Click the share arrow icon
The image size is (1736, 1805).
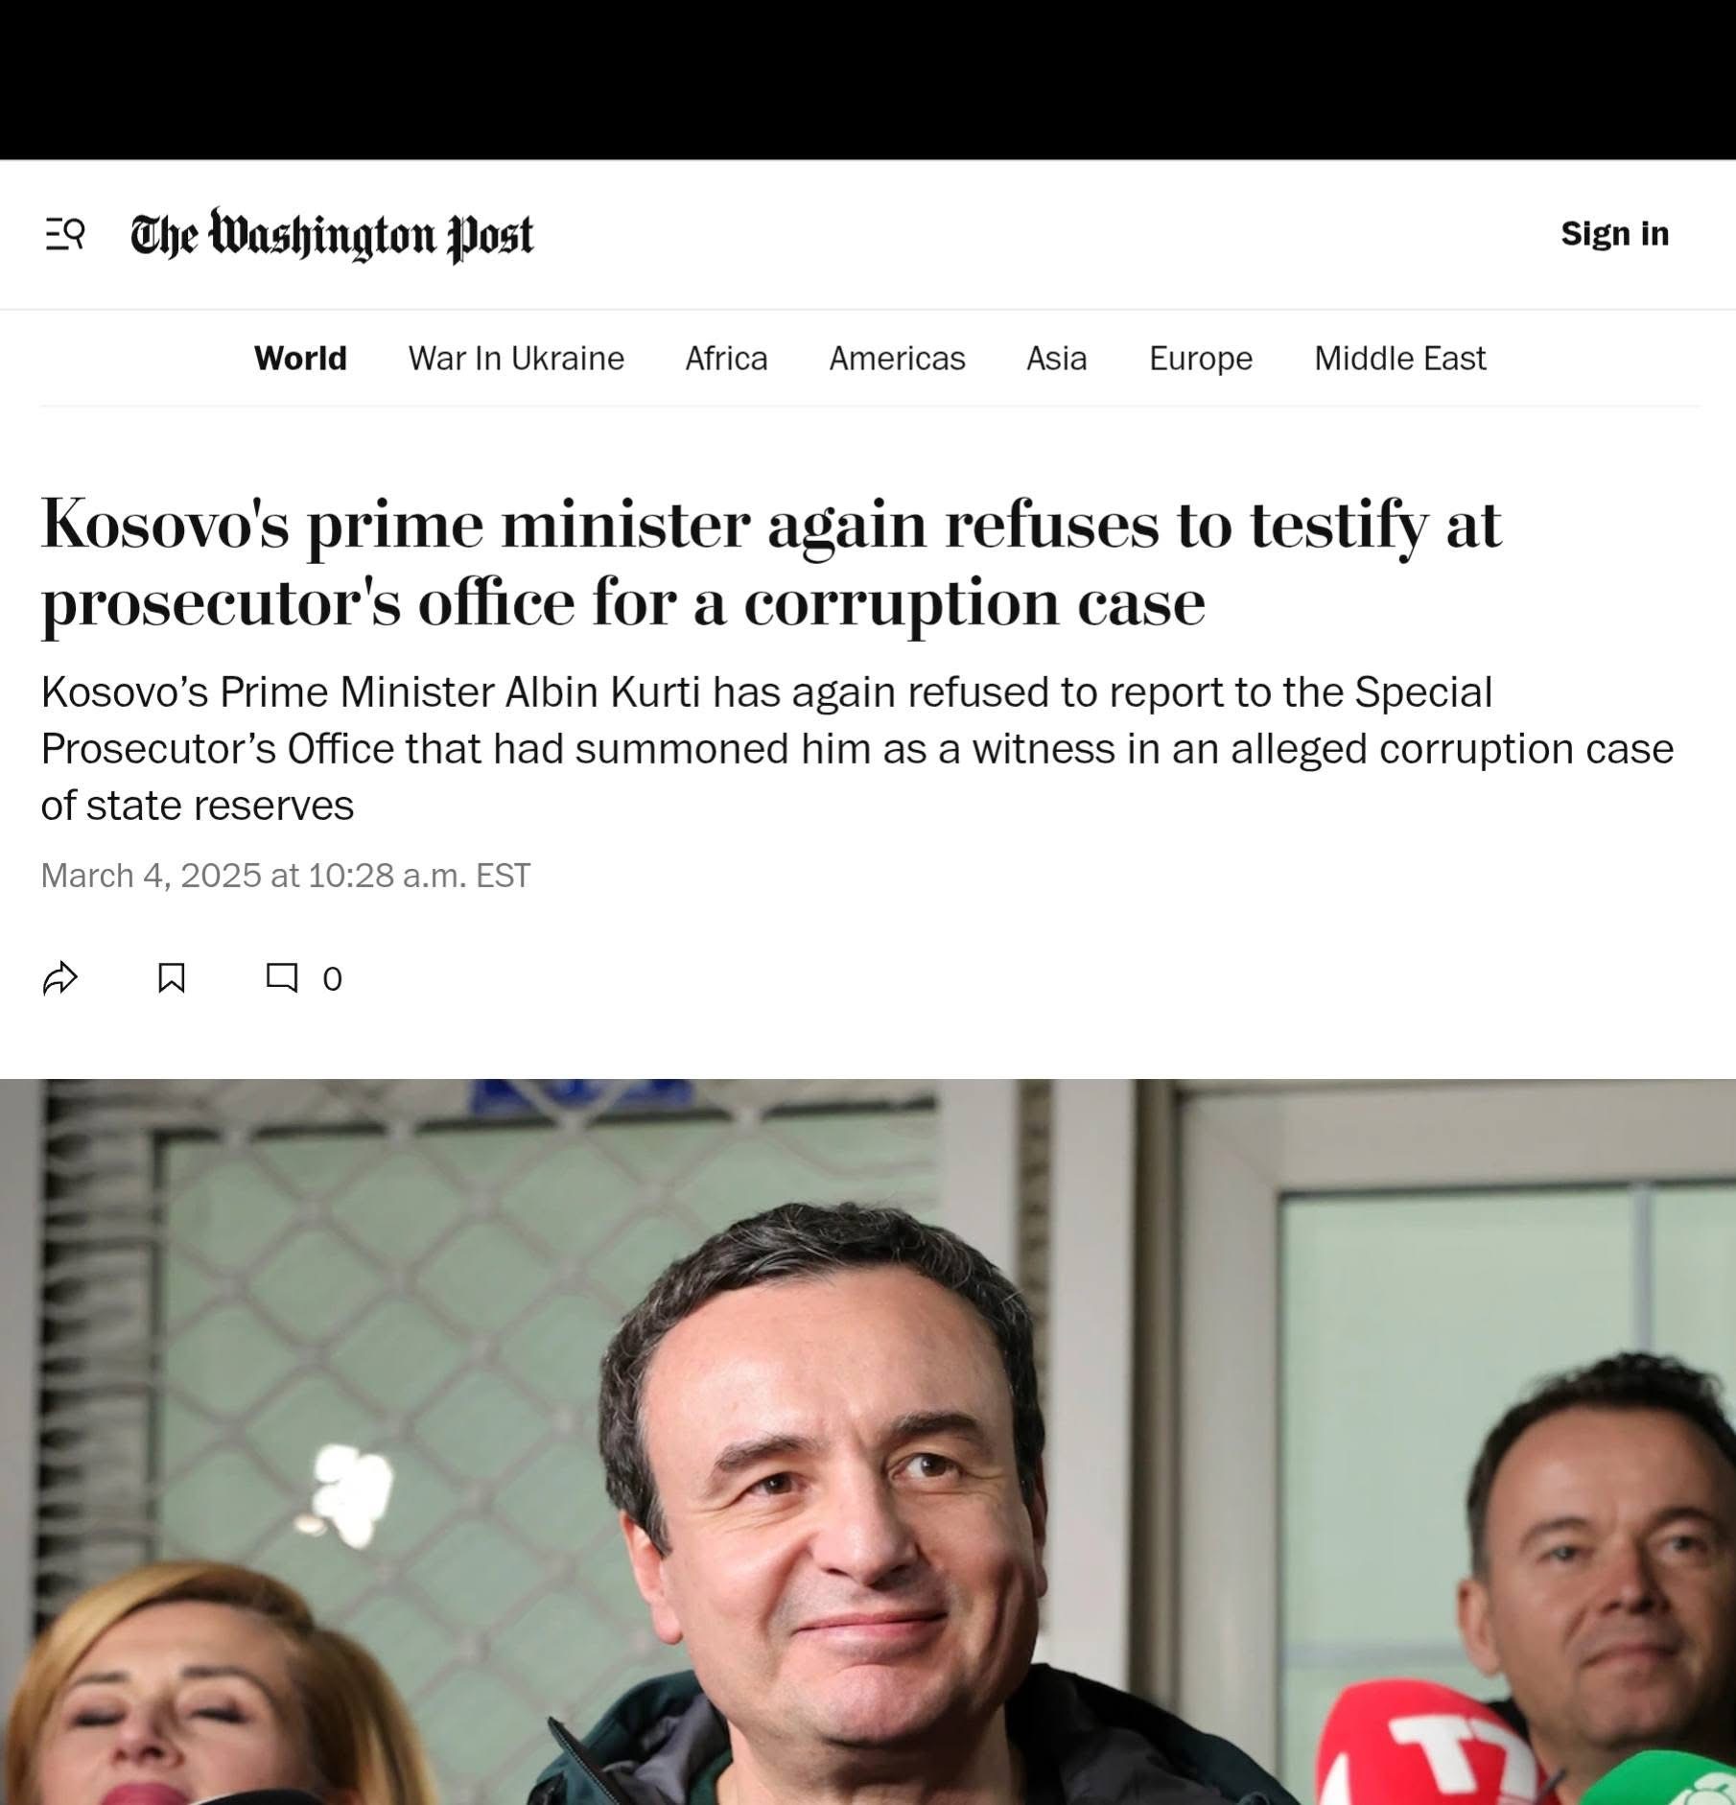coord(60,977)
